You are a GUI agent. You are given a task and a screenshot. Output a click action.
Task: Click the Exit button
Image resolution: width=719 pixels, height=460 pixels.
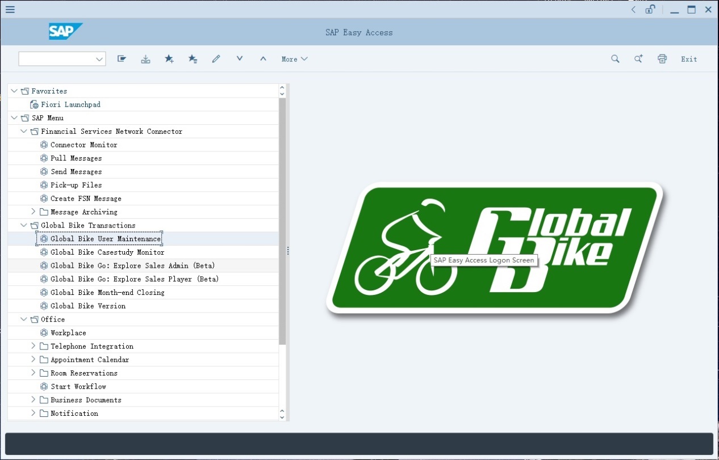tap(689, 59)
